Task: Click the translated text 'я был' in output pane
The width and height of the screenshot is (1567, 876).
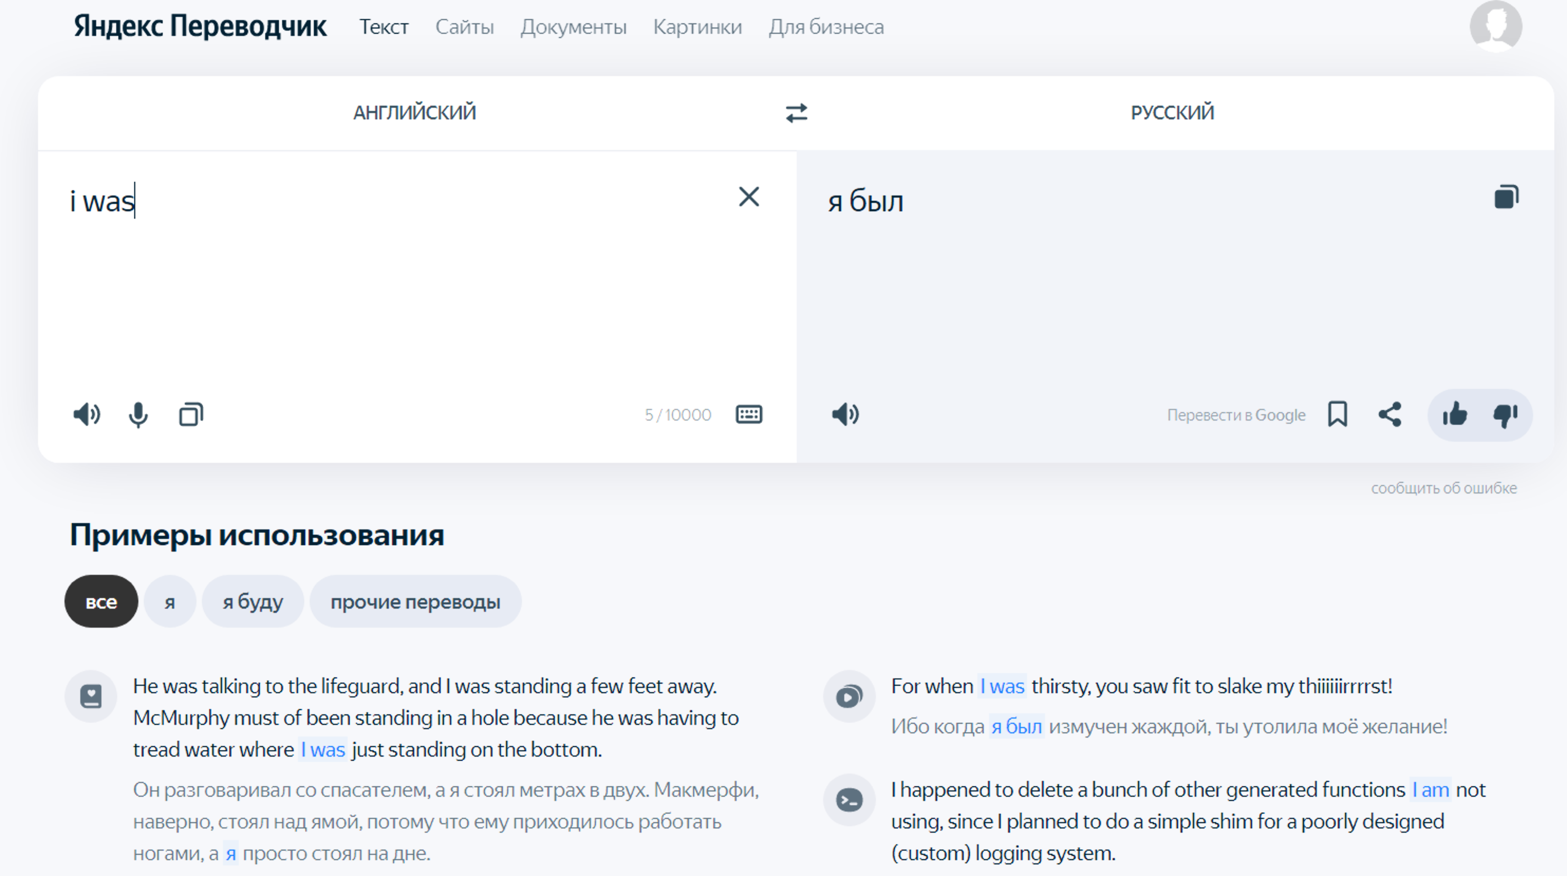Action: tap(865, 201)
